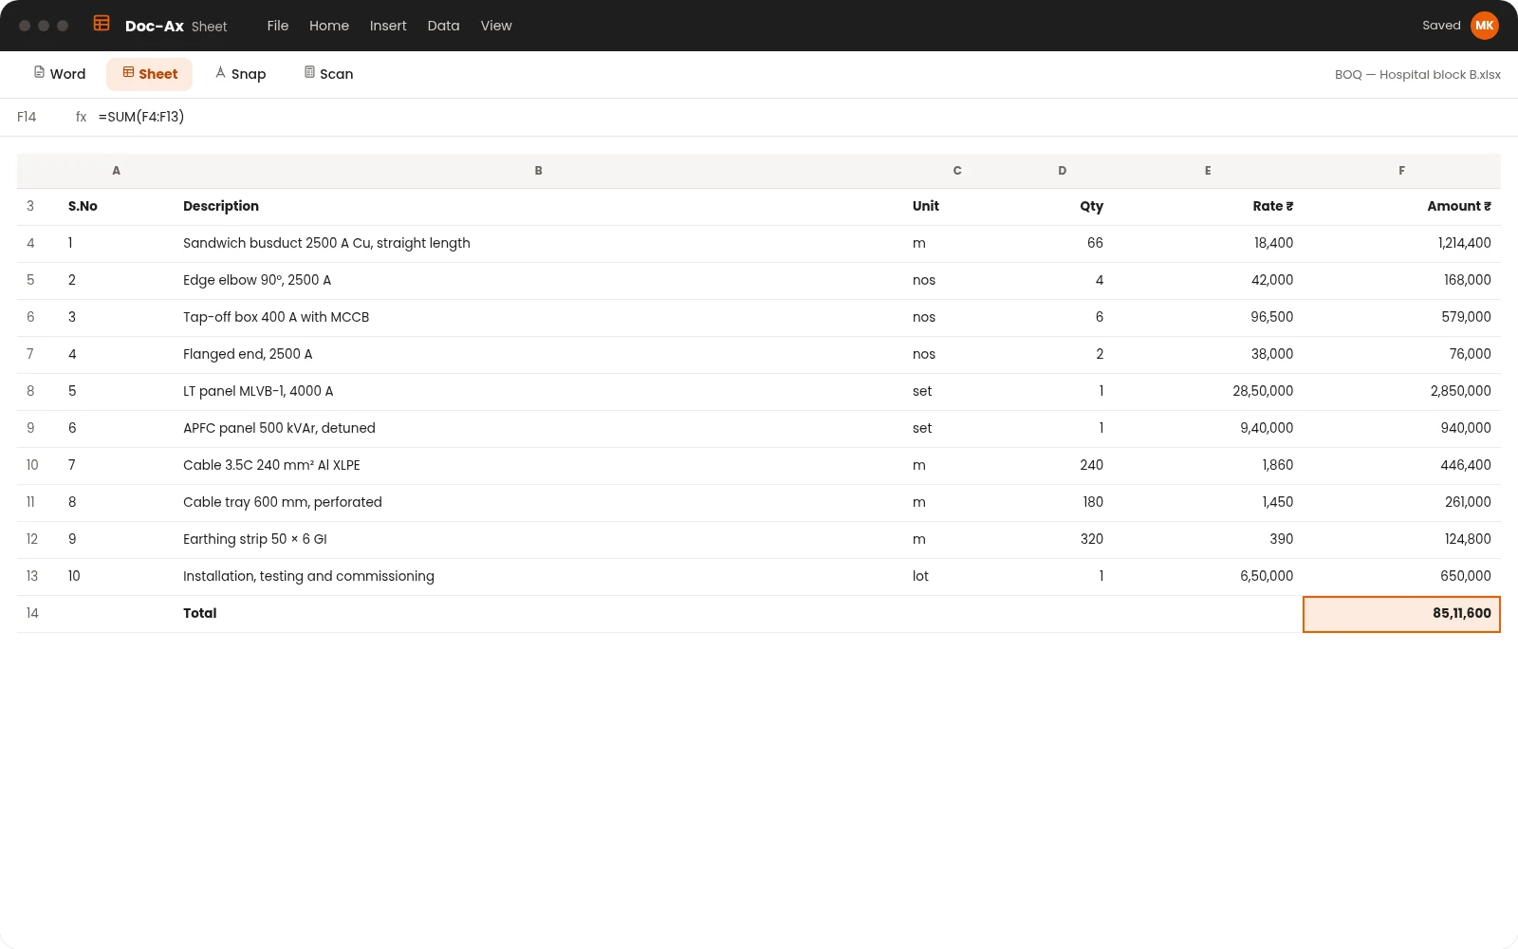Select the Flanged end, 2500 A cell
The height and width of the screenshot is (949, 1518).
[x=538, y=355]
